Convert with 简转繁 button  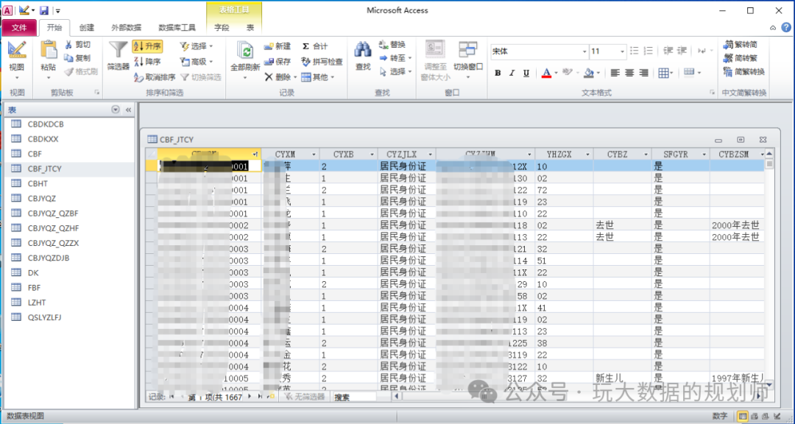[x=741, y=58]
